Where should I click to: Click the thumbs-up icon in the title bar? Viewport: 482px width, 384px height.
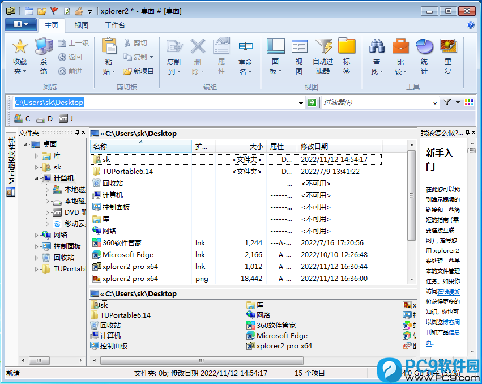click(x=79, y=11)
